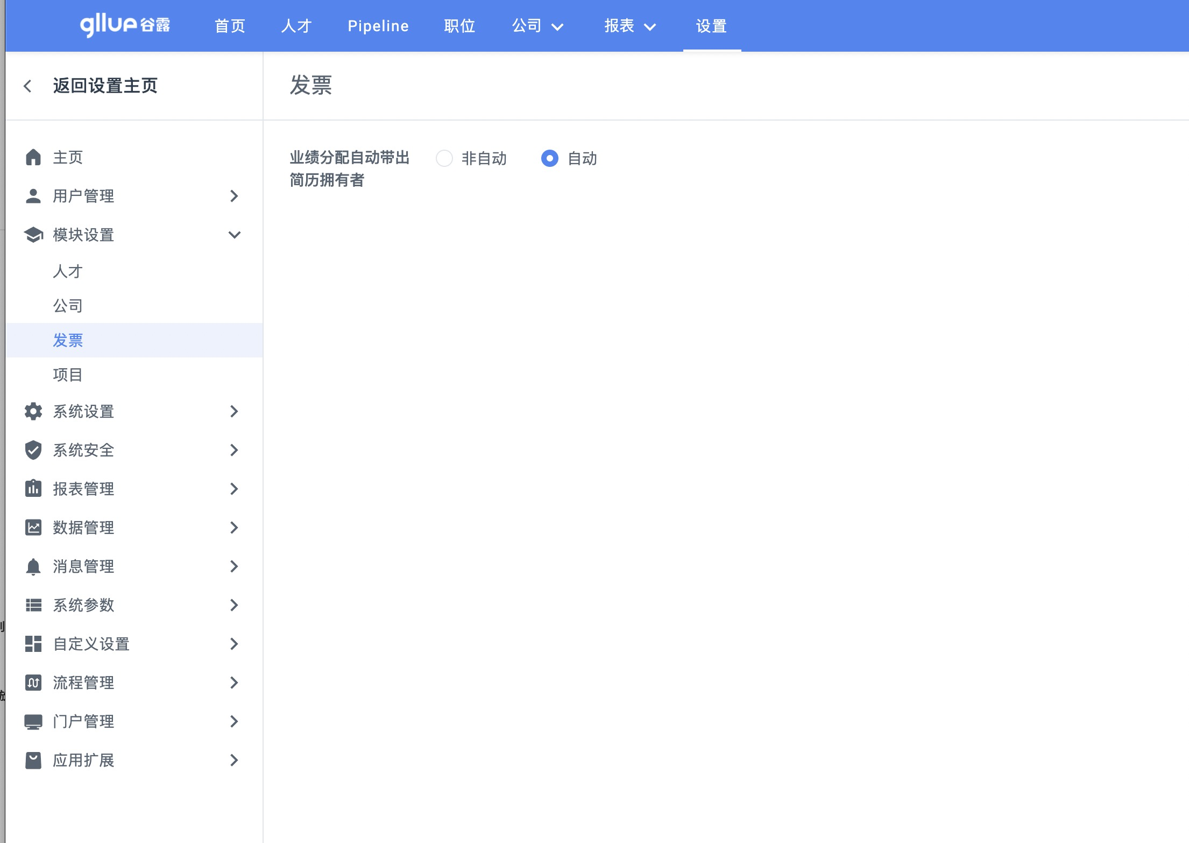Click the monitor icon for 门户管理

pyautogui.click(x=33, y=721)
